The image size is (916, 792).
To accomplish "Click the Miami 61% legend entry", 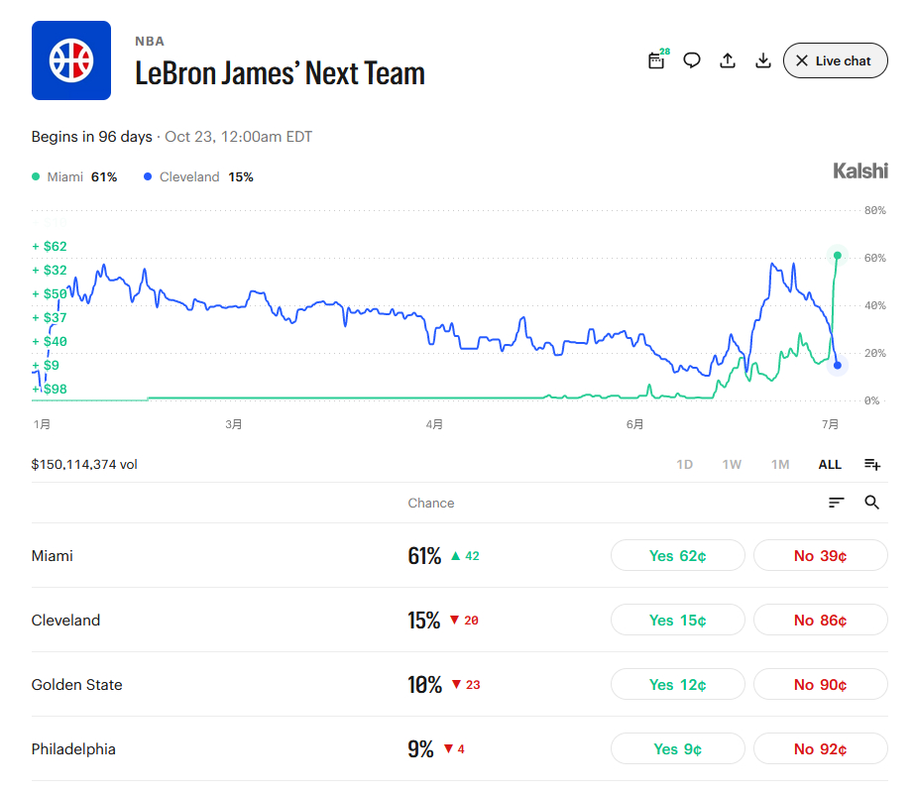I will (74, 177).
